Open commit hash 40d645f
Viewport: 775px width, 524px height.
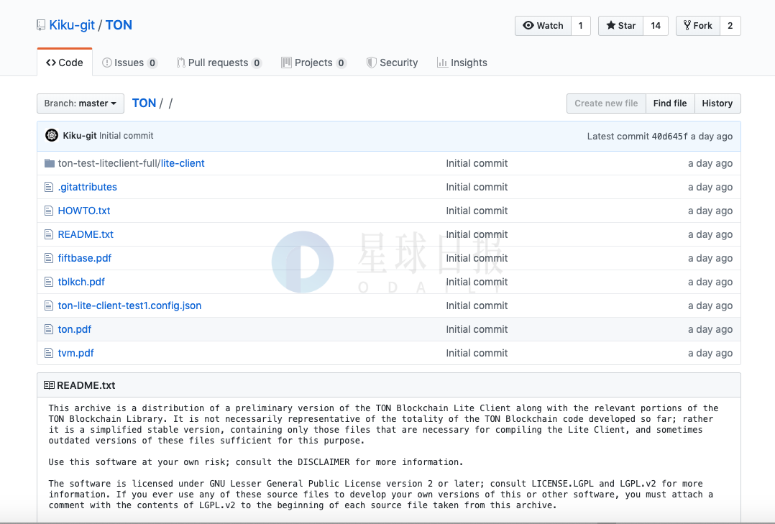click(x=669, y=137)
